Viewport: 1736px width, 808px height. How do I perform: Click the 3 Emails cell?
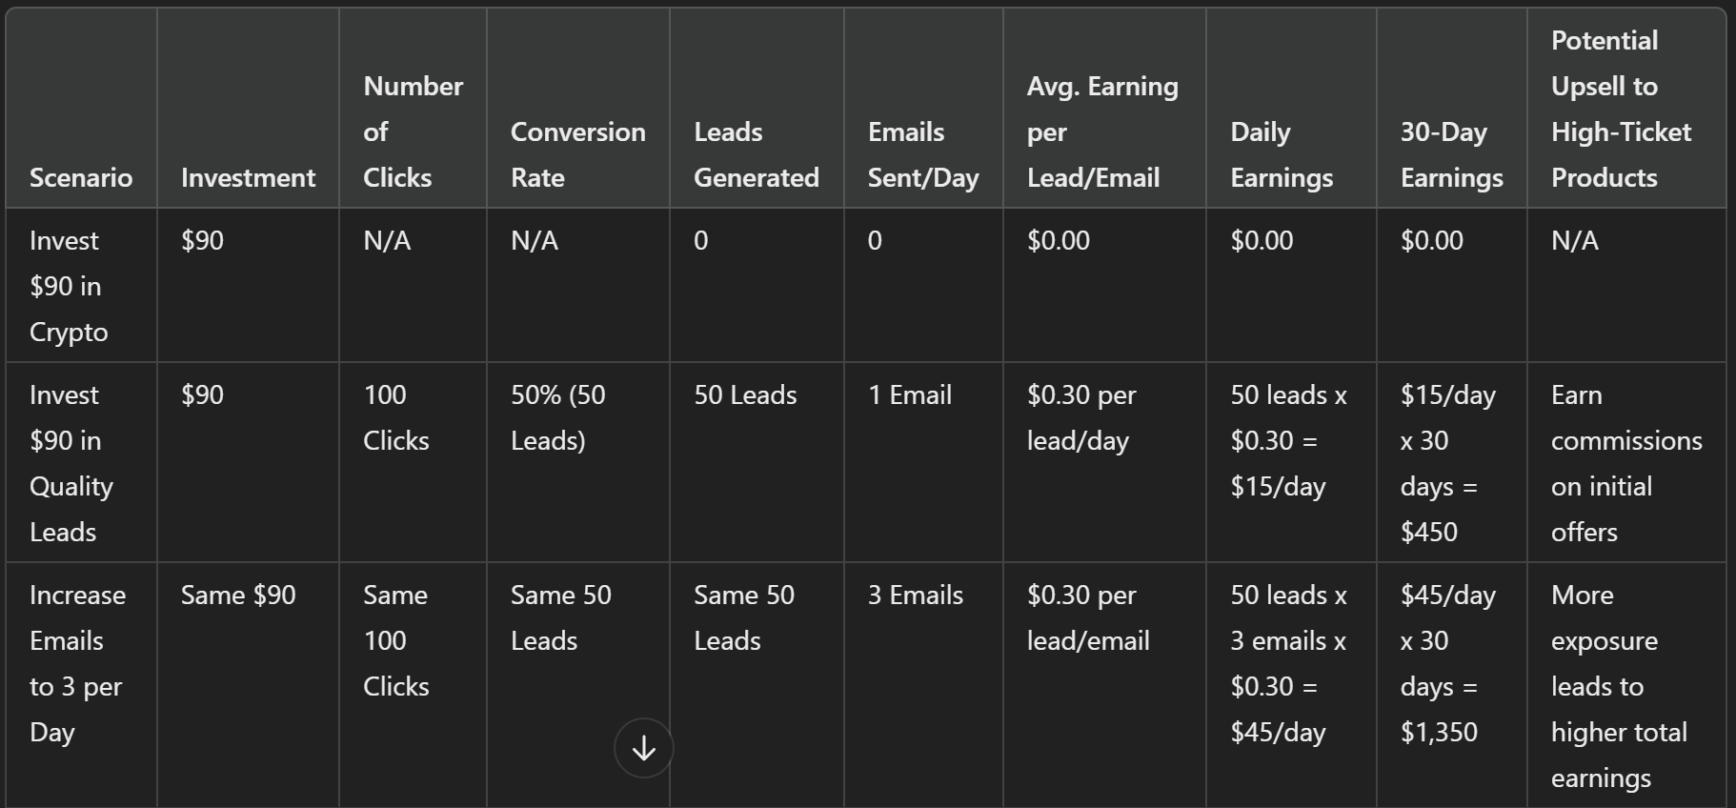point(915,595)
